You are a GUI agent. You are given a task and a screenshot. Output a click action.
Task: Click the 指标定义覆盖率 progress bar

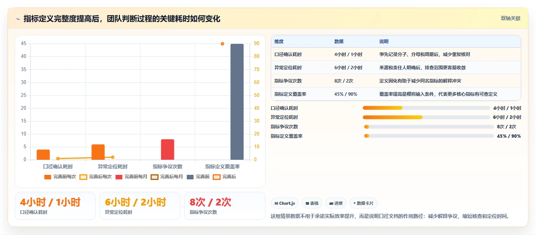pyautogui.click(x=429, y=136)
